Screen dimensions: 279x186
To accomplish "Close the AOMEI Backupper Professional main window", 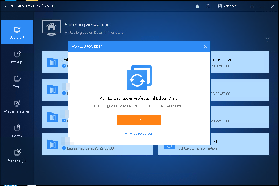I will tap(272, 6).
